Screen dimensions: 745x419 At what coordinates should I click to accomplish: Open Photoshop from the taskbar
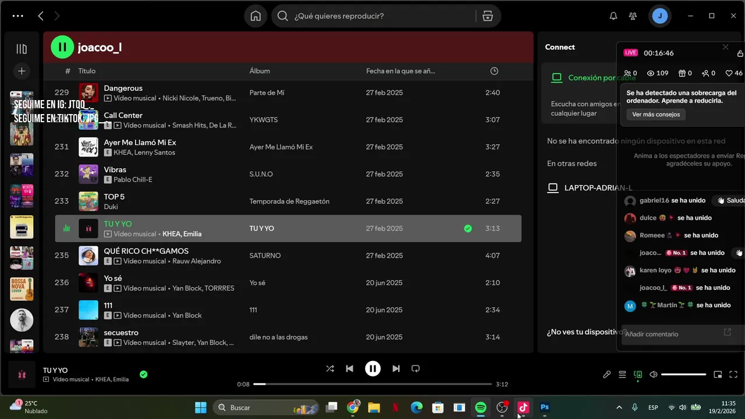(545, 407)
